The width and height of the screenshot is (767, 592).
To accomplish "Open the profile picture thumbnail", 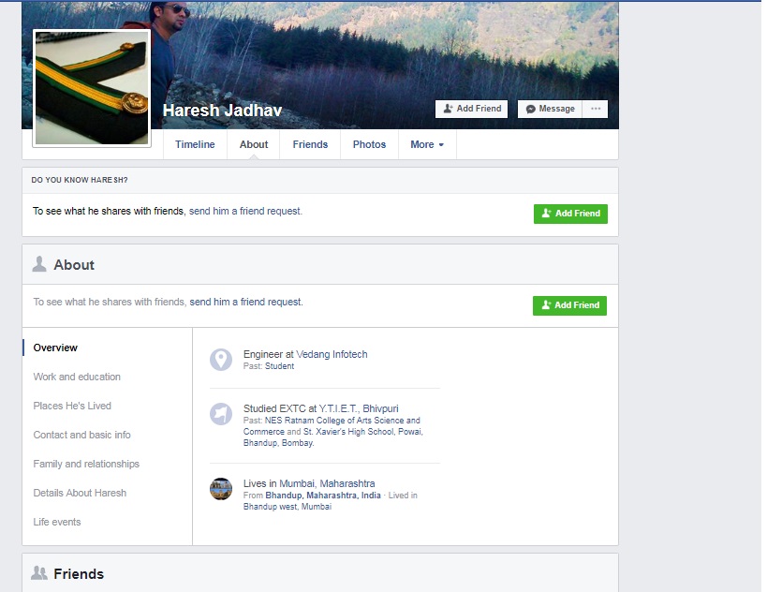I will pyautogui.click(x=92, y=88).
